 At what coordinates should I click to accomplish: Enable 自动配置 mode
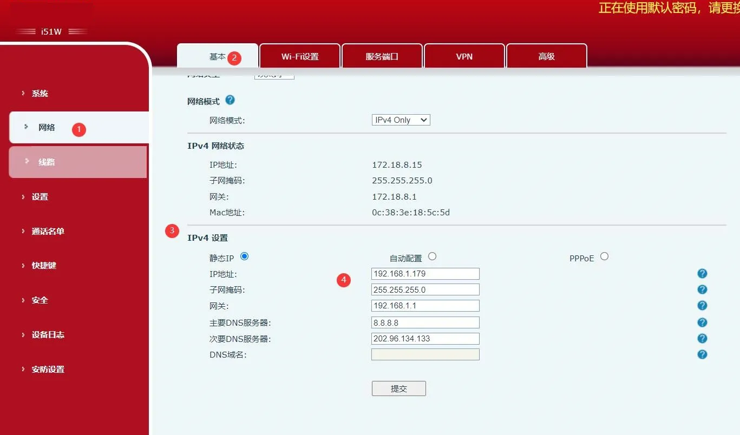[432, 256]
